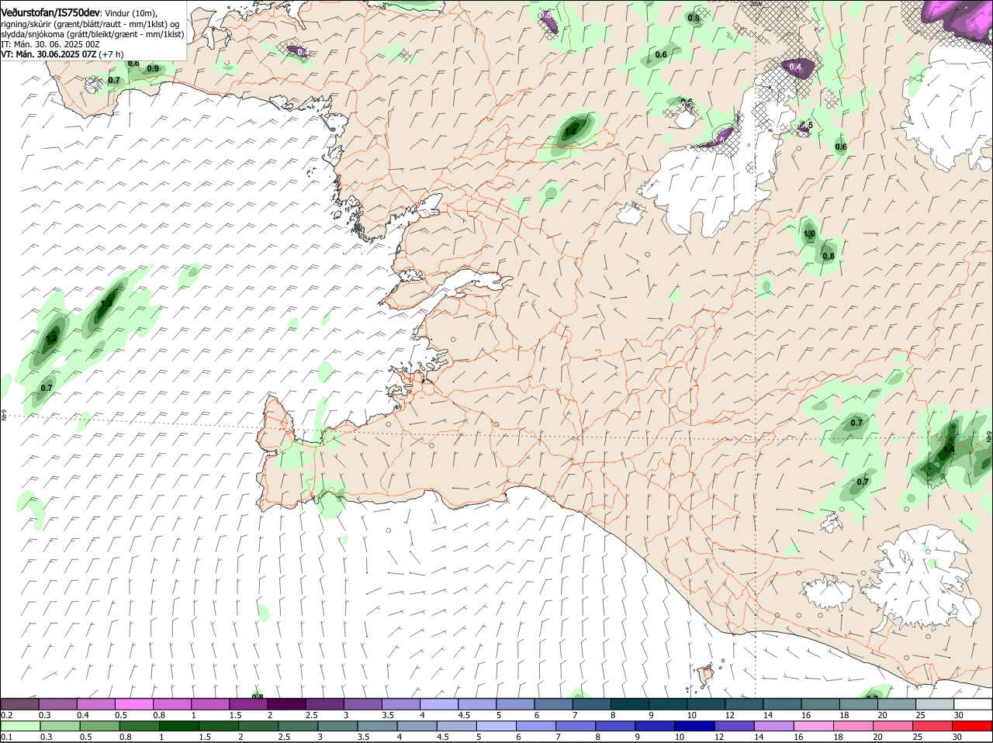Click the '(+7 h)' forecast offset text
Image resolution: width=993 pixels, height=743 pixels.
click(111, 54)
